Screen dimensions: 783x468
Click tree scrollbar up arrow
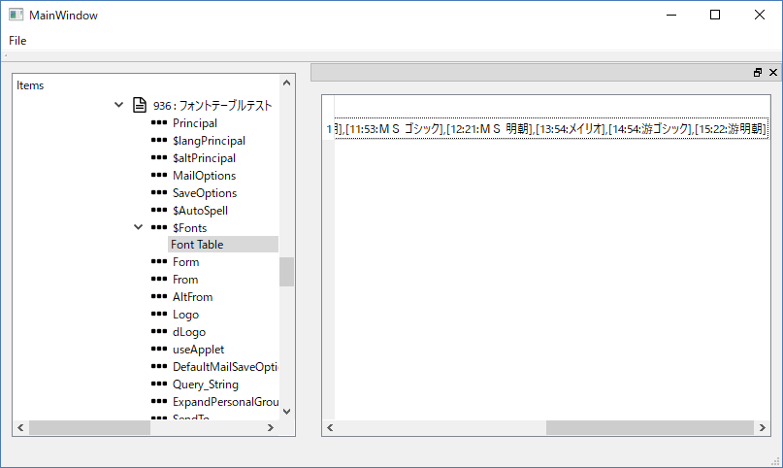pyautogui.click(x=286, y=83)
